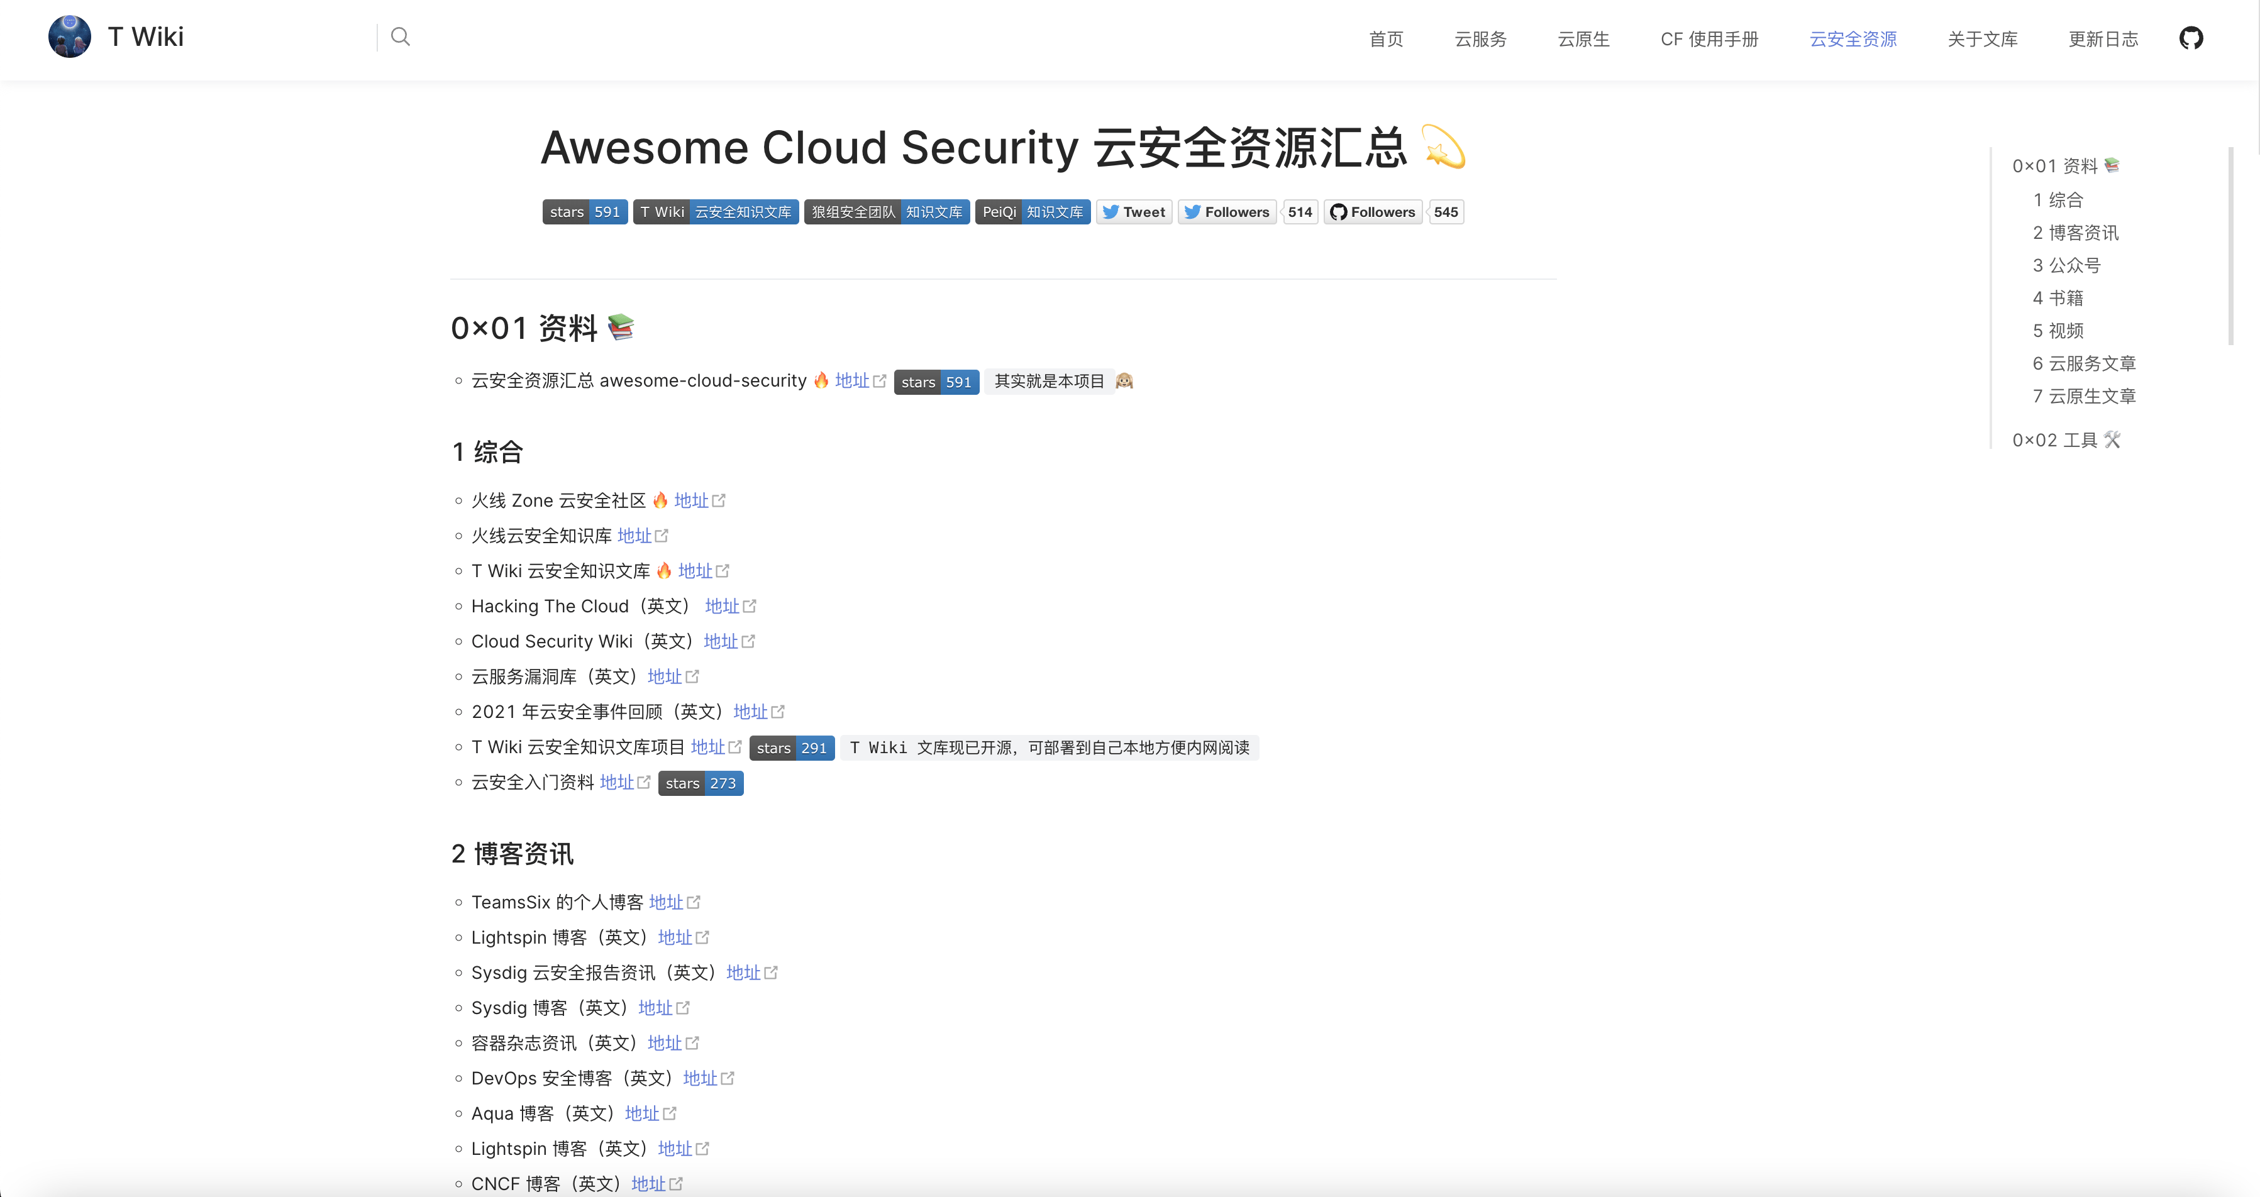Open 地址 link for Sysdig 博客
The width and height of the screenshot is (2260, 1197).
click(663, 1008)
